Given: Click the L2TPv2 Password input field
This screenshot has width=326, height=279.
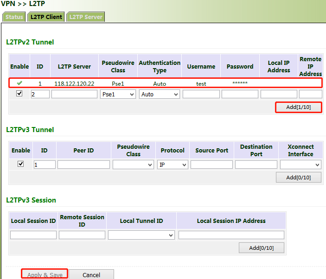Looking at the screenshot, I should pyautogui.click(x=240, y=94).
